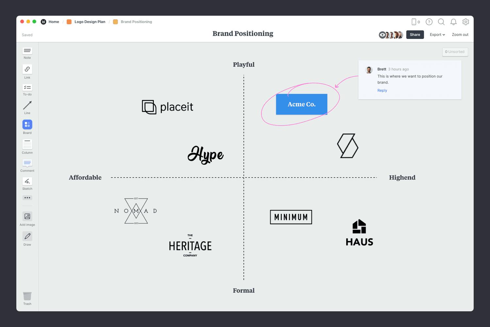Toggle the observer eye in the avatar row
Screen dimensions: 490x327
(x=382, y=35)
